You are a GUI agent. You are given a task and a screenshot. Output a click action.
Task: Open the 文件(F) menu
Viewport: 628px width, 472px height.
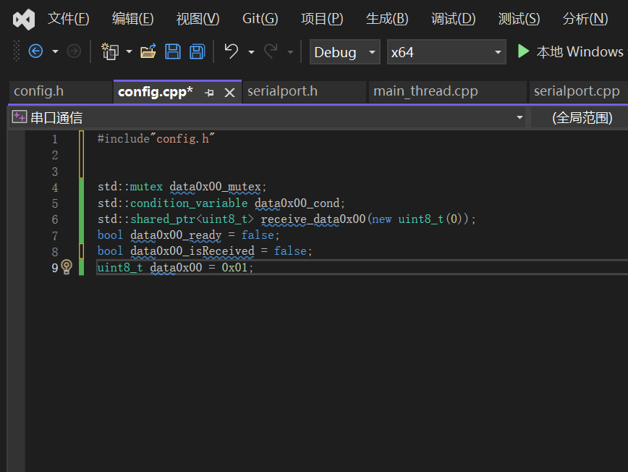tap(69, 19)
